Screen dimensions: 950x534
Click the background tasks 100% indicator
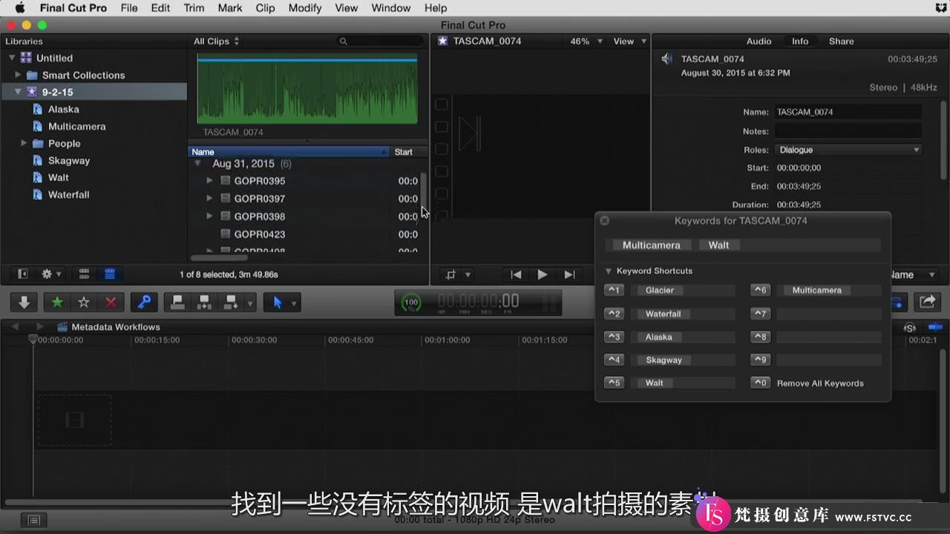click(x=410, y=303)
